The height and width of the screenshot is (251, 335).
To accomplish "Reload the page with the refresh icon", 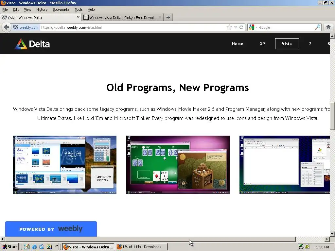I will click(x=241, y=27).
